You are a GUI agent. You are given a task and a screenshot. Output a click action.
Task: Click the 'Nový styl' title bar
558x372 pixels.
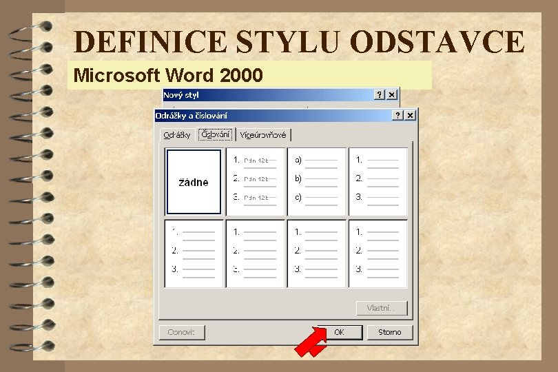(281, 95)
